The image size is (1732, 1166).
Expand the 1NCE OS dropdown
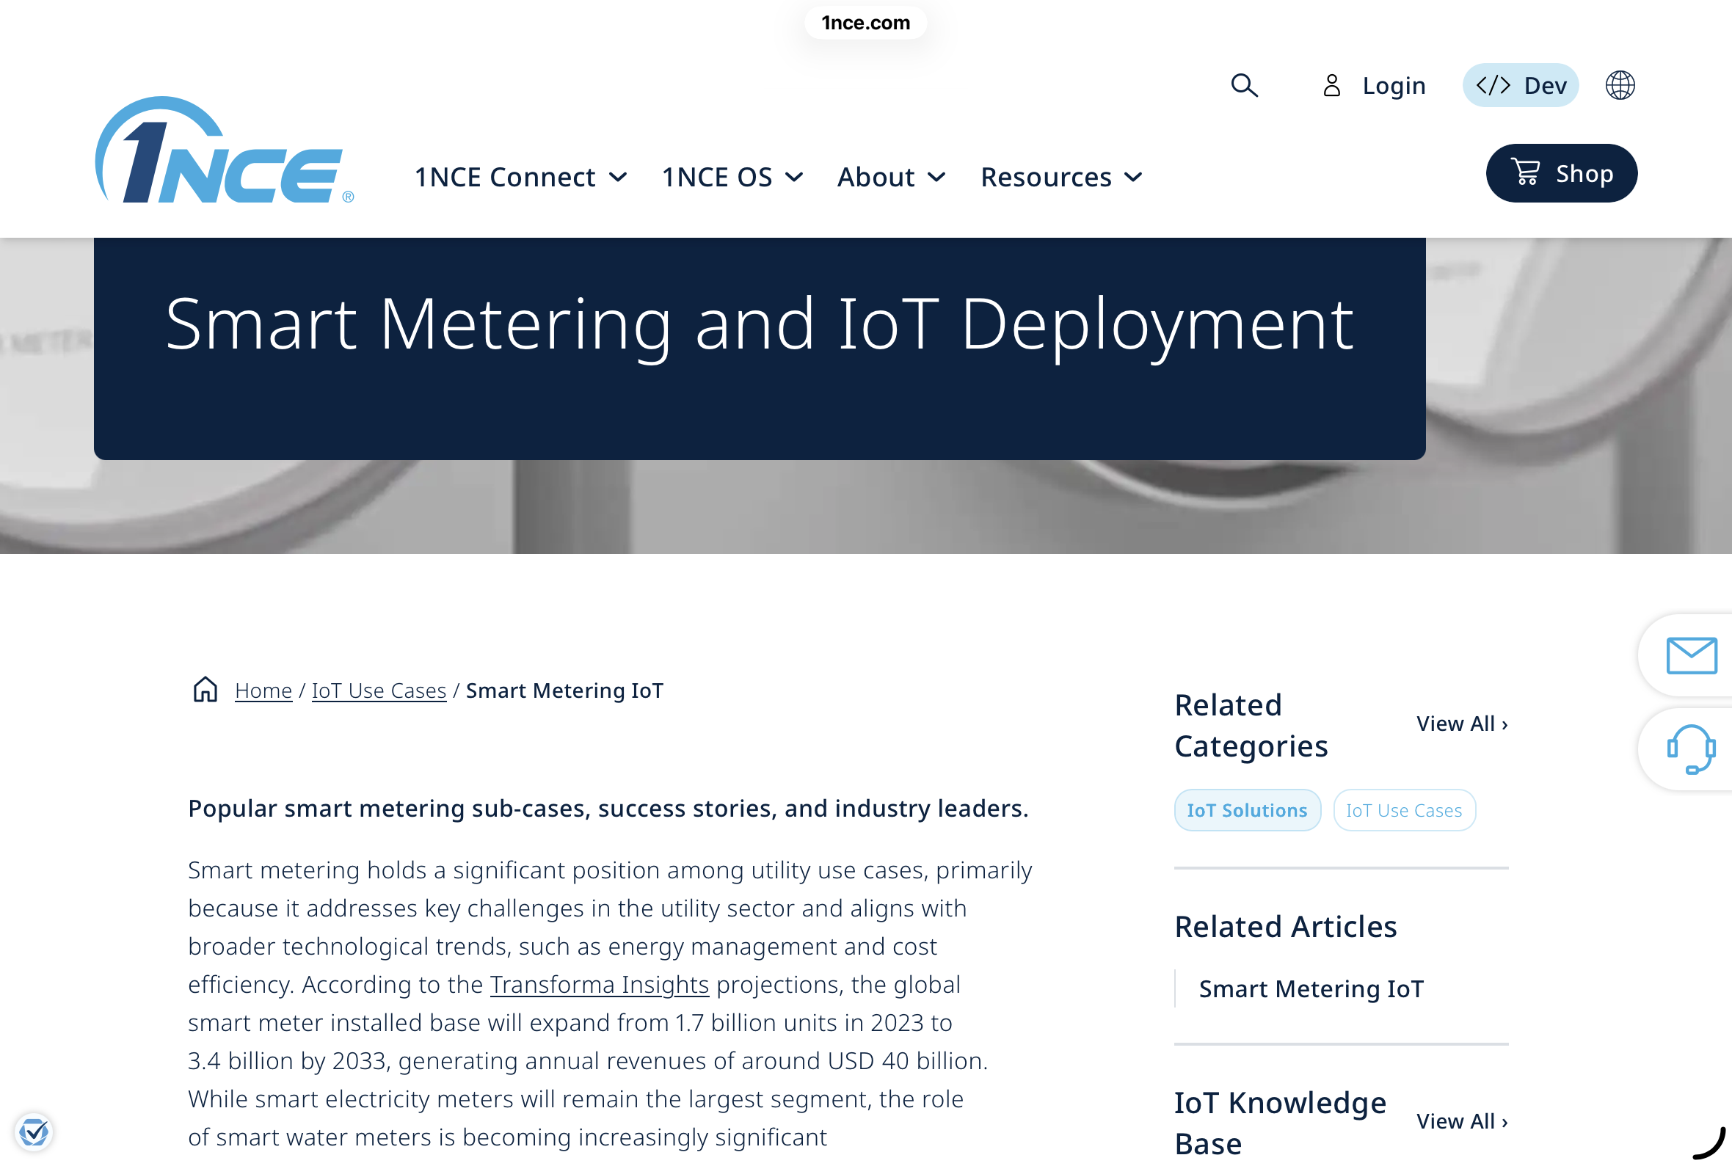coord(732,177)
